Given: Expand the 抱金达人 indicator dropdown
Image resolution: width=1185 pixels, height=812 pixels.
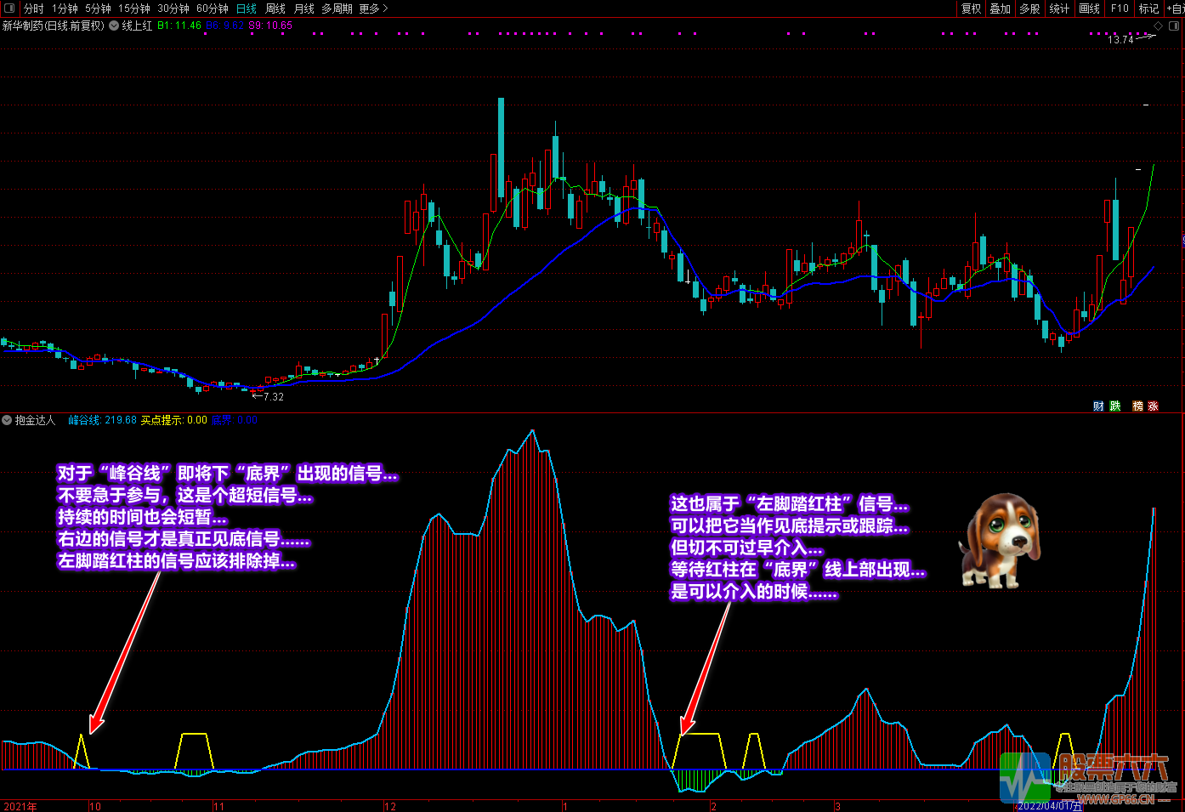Looking at the screenshot, I should [x=7, y=420].
